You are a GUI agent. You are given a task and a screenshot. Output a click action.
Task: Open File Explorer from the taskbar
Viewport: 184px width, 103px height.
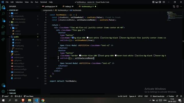click(30, 100)
